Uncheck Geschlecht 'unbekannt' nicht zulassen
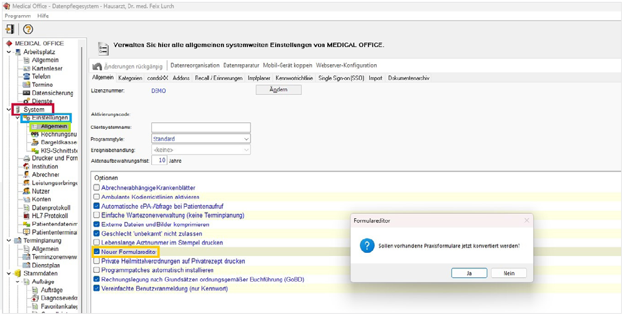The image size is (623, 315). click(x=96, y=233)
